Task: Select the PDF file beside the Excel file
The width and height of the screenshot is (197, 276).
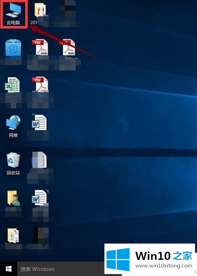Action: (40, 85)
